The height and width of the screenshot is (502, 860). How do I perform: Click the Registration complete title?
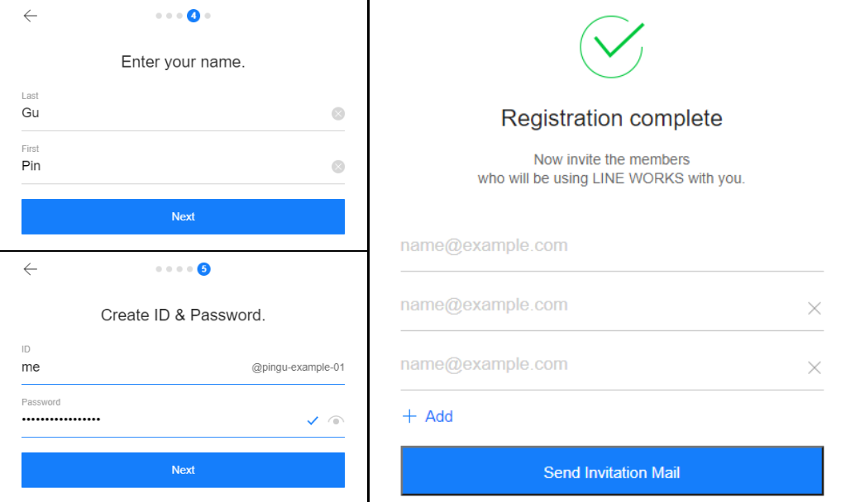[x=612, y=118]
